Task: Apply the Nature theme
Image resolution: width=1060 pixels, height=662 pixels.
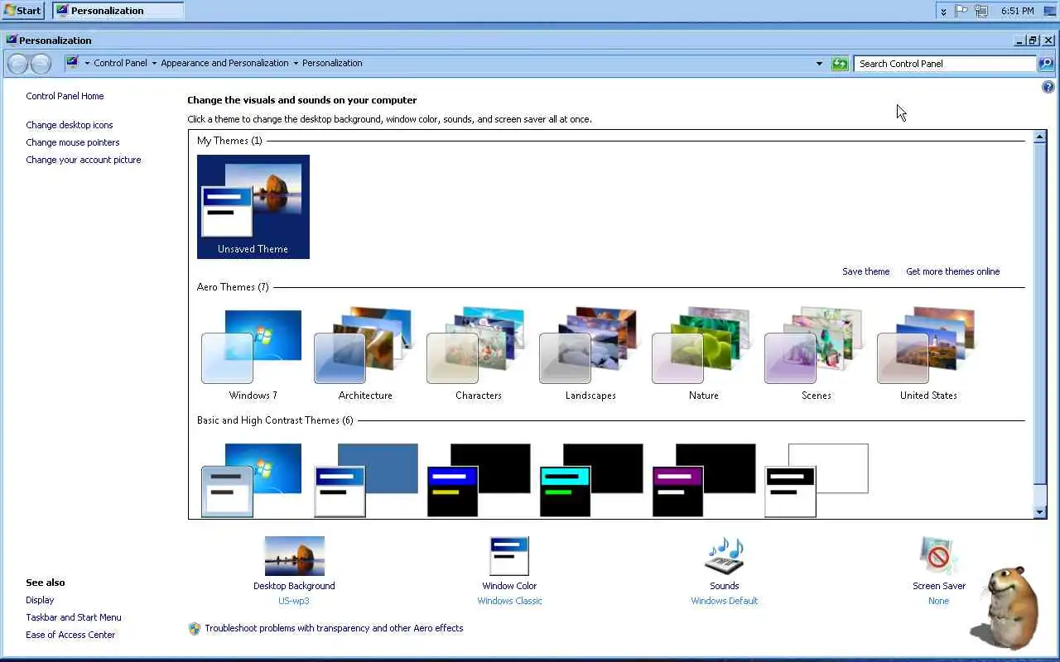Action: (703, 353)
